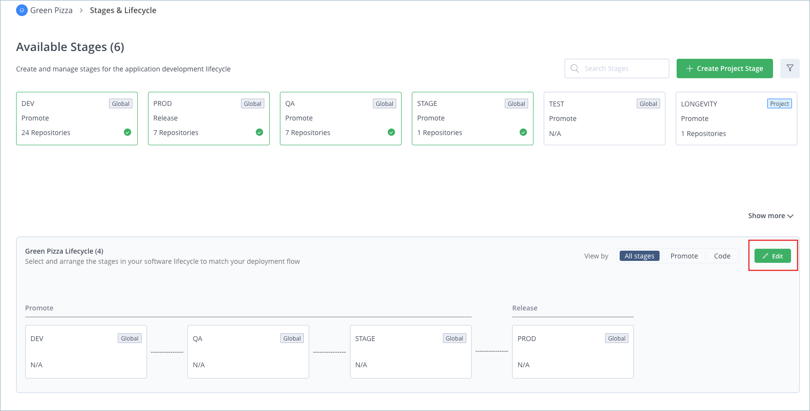The width and height of the screenshot is (810, 411).
Task: Click '1 Repositories' on LONGEVITY card
Action: [703, 134]
